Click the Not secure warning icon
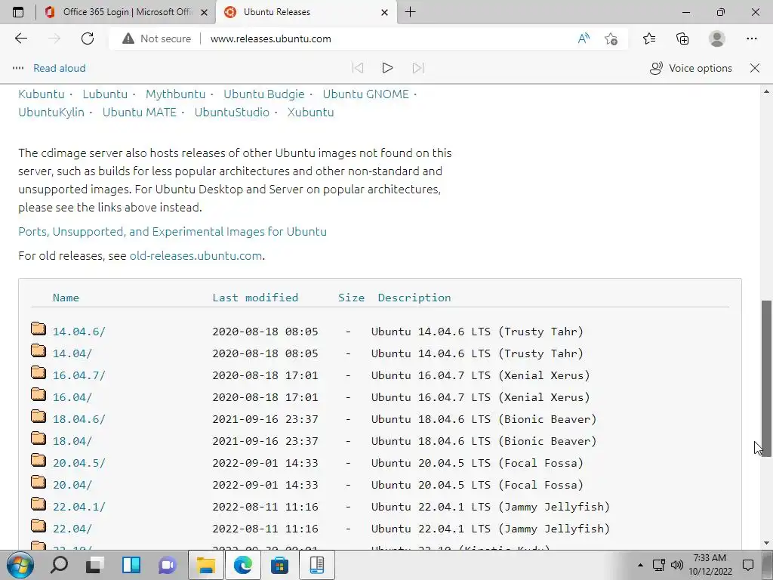Viewport: 773px width, 580px height. click(x=128, y=39)
